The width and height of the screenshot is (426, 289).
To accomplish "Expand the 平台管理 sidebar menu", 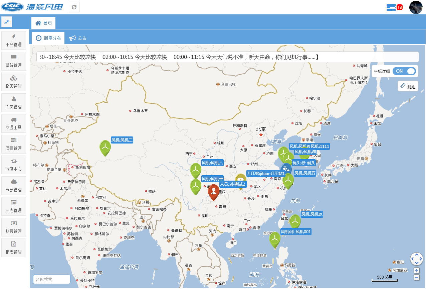I will (14, 40).
